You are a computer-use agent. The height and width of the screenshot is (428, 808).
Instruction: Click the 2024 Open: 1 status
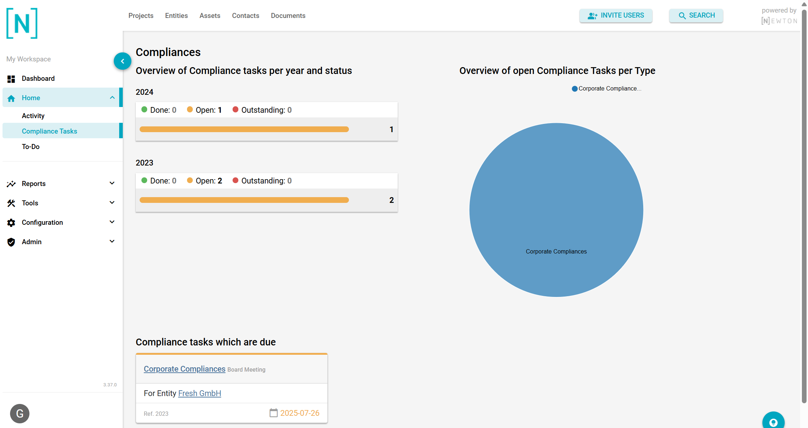(x=204, y=110)
